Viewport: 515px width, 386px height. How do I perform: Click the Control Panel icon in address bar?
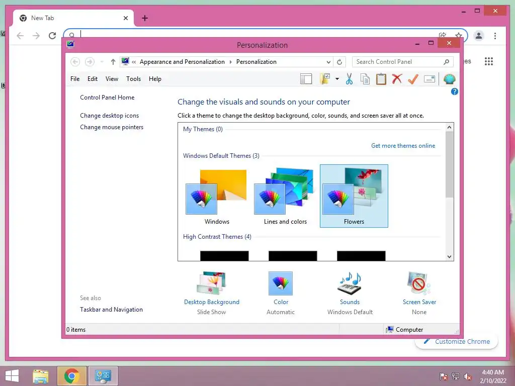(125, 61)
